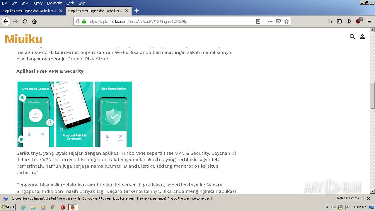The width and height of the screenshot is (375, 211).
Task: Click the vertical scrollbar thumb
Action: (x=373, y=96)
